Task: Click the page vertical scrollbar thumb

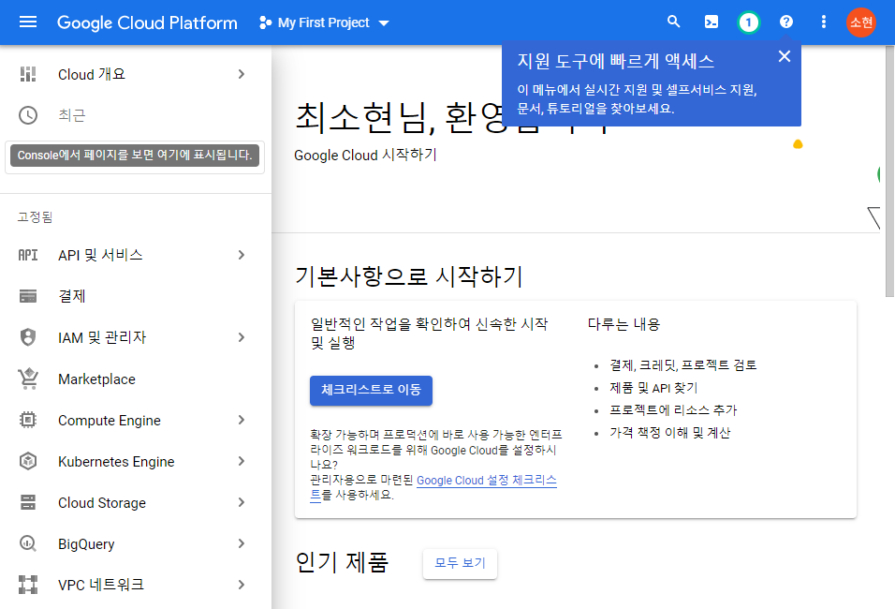Action: (x=889, y=171)
